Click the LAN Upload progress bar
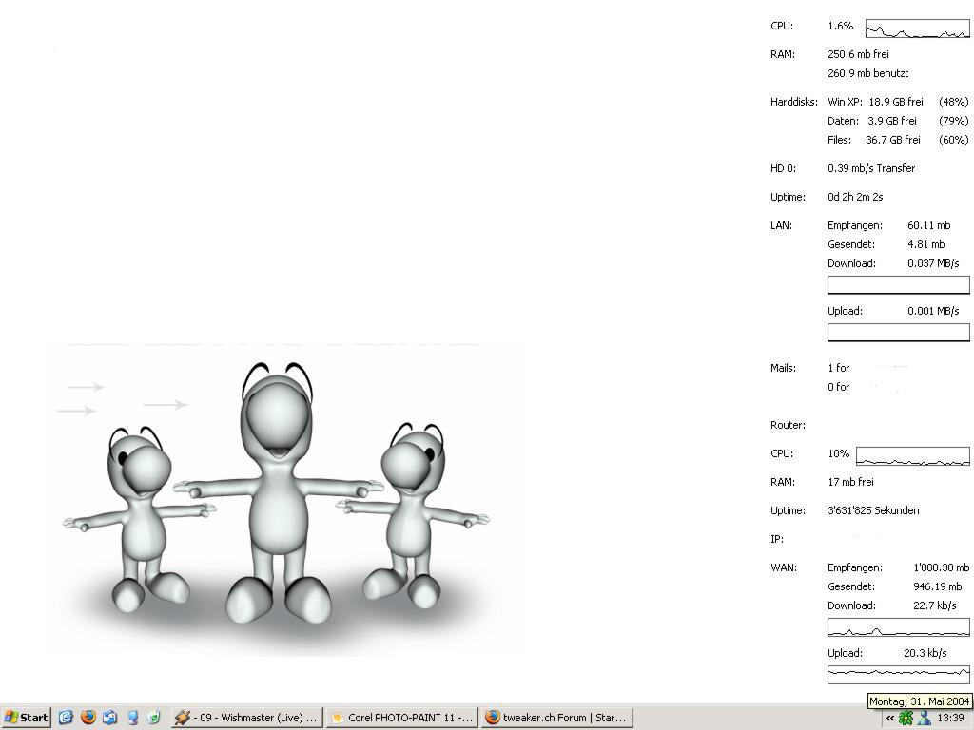This screenshot has height=730, width=974. (x=898, y=333)
